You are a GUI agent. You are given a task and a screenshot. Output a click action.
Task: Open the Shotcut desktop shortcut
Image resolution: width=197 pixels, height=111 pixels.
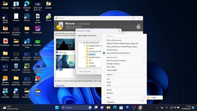click(x=27, y=17)
